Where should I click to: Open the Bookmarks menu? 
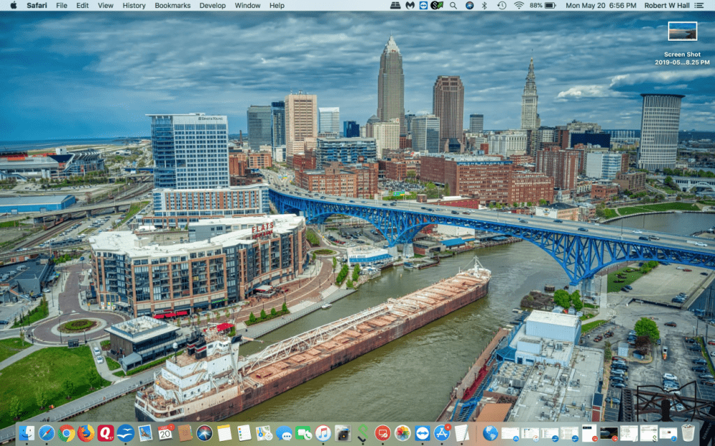(x=172, y=6)
